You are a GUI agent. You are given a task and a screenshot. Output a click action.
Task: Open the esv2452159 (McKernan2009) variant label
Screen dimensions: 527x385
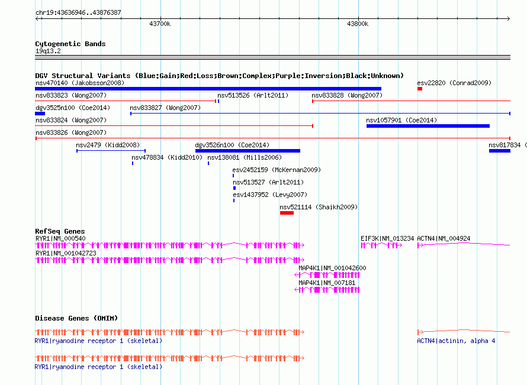pyautogui.click(x=277, y=170)
